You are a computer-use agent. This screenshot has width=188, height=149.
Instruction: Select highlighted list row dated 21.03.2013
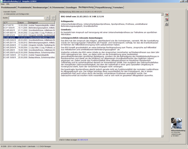tap(29, 37)
